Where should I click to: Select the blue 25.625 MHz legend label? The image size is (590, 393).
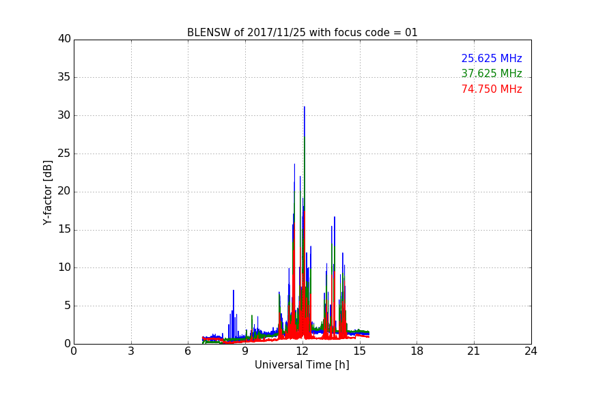492,58
